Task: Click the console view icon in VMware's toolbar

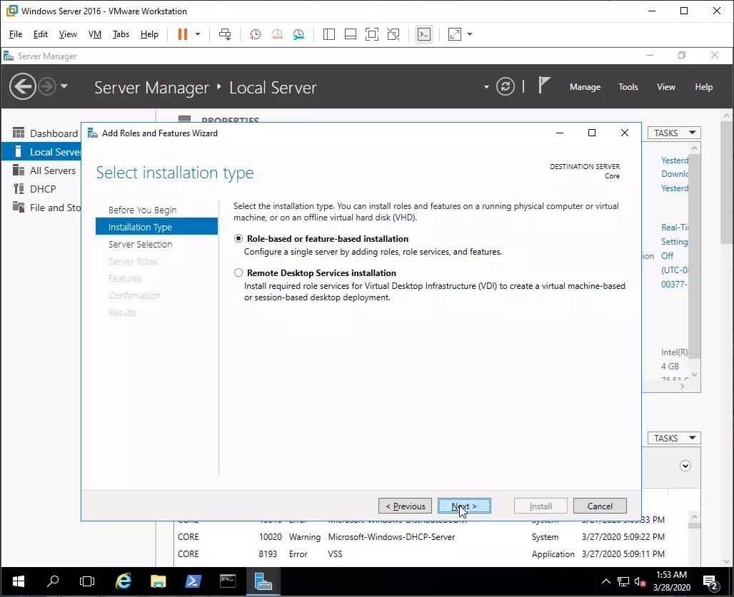Action: click(x=424, y=34)
